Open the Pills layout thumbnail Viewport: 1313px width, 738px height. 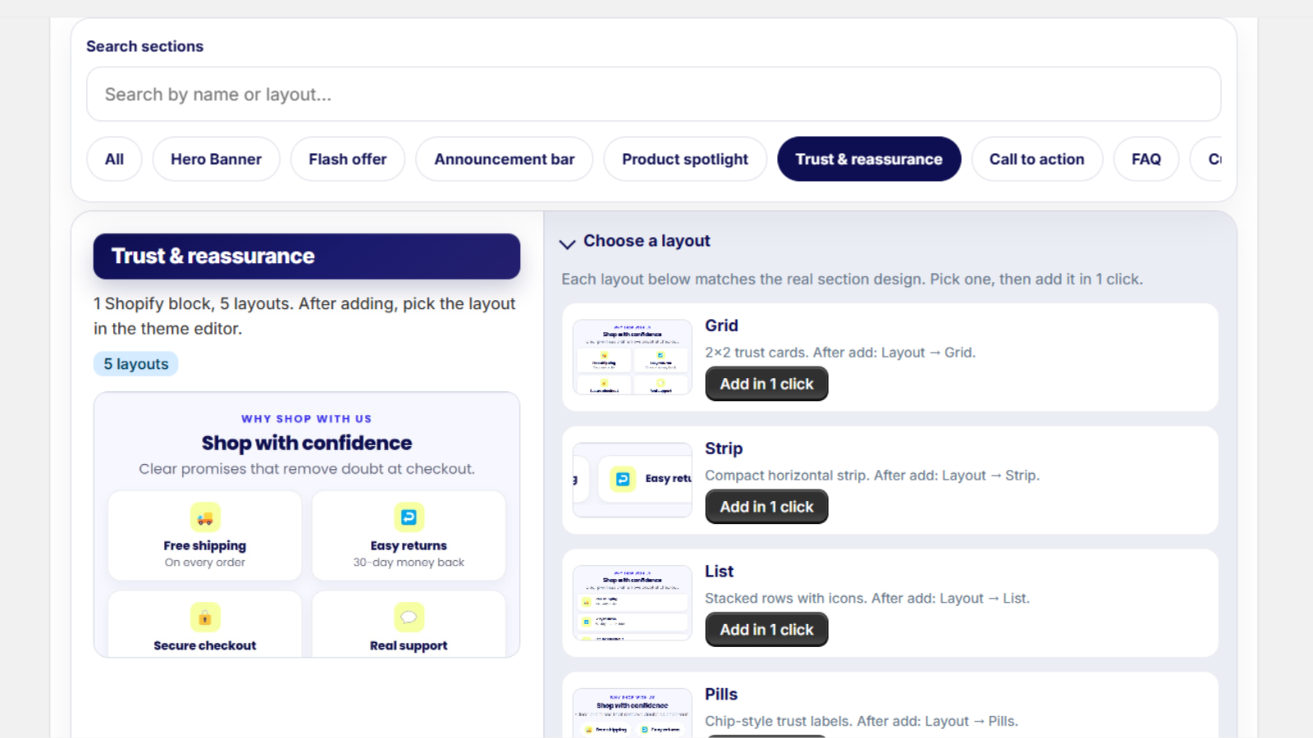pos(632,713)
